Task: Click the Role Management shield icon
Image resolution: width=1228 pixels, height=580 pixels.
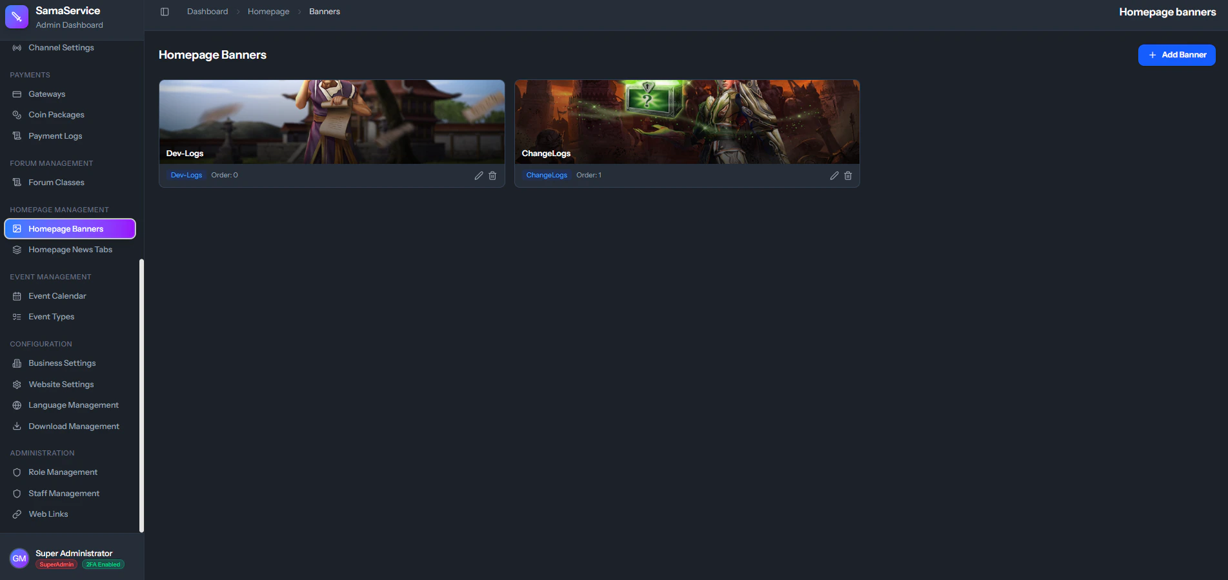Action: (17, 472)
